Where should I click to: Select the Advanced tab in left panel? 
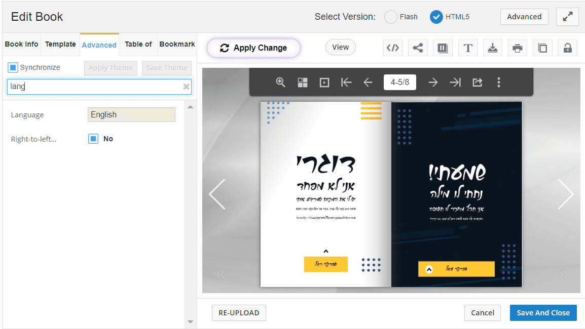coord(99,45)
